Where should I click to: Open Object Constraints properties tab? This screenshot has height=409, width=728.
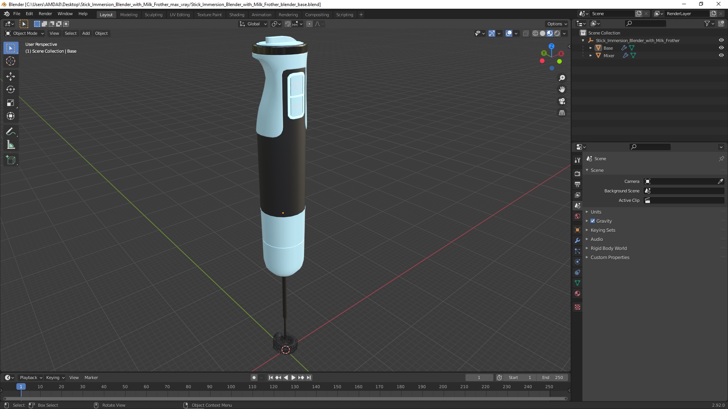[x=577, y=272]
